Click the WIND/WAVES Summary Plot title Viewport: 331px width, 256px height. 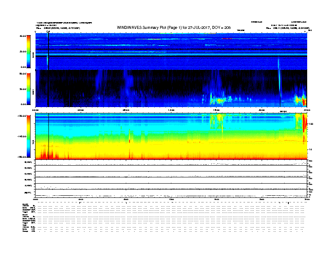click(x=174, y=28)
